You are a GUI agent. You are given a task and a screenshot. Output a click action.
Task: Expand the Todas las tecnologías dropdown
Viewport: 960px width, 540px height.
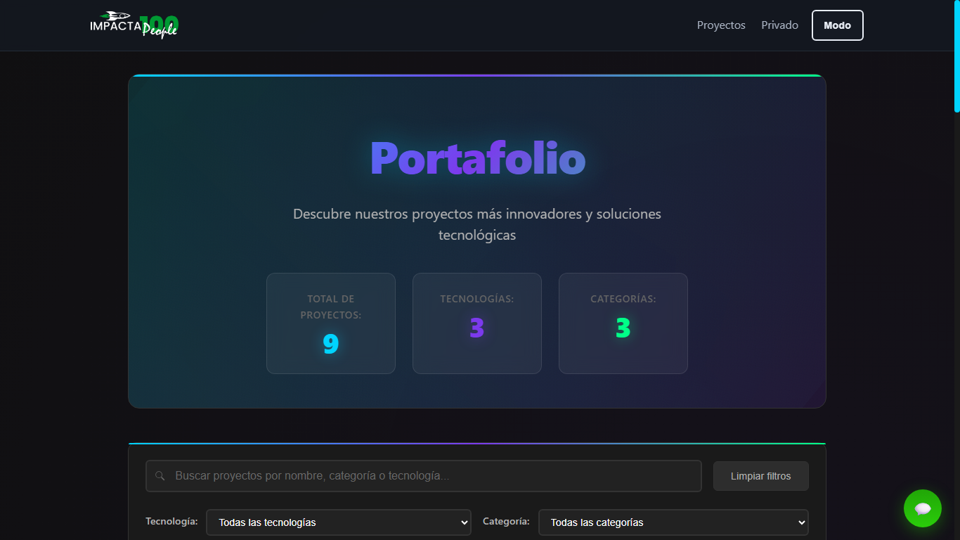[338, 522]
